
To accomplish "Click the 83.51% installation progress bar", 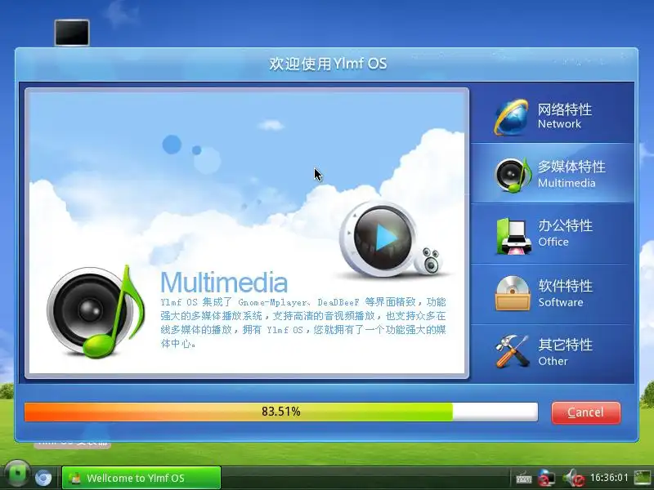I will coord(281,412).
